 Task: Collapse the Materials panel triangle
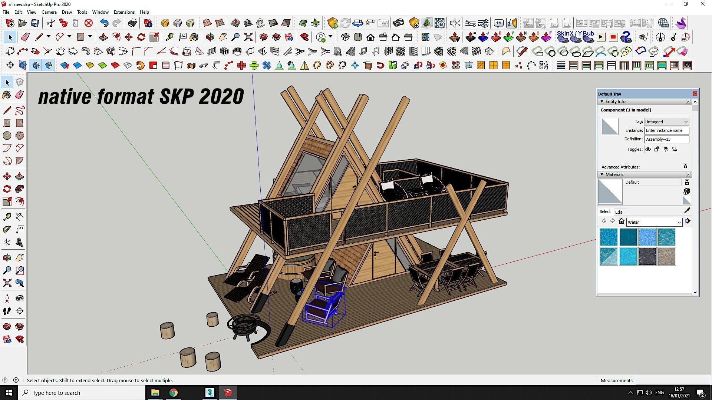click(602, 174)
